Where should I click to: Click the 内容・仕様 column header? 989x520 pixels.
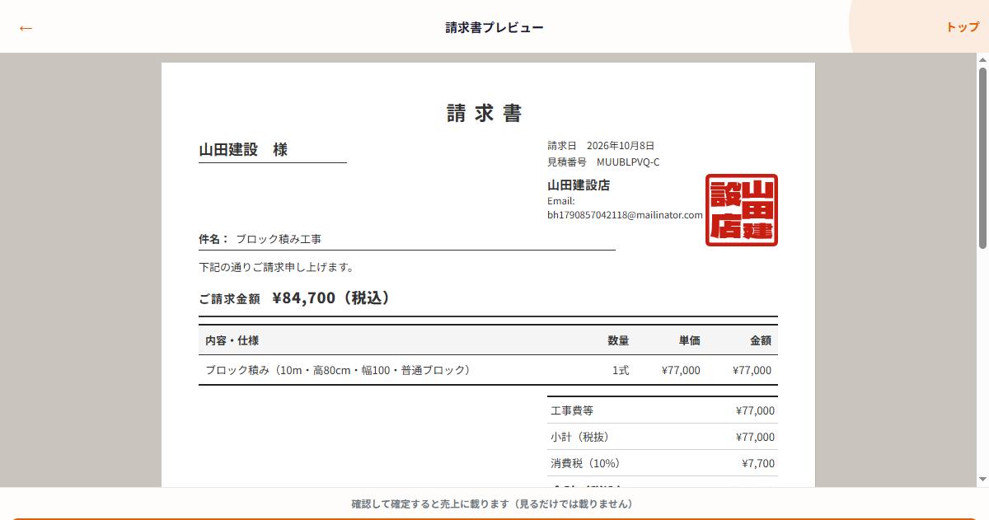click(x=232, y=340)
